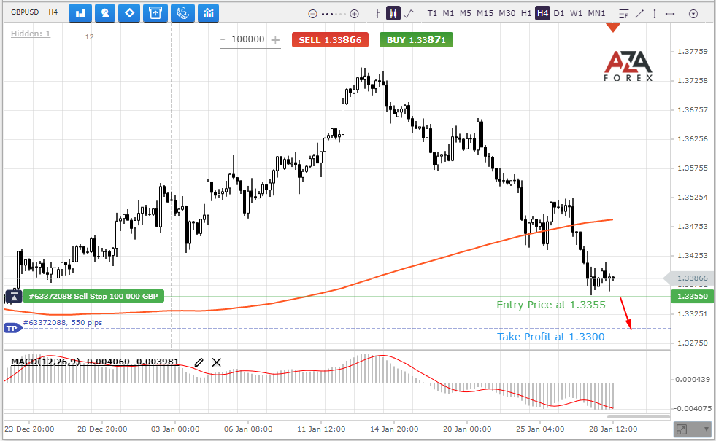
Task: Switch chart type to candlesticks
Action: [x=393, y=13]
